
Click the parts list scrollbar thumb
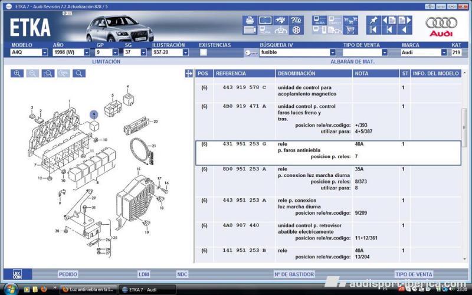(464, 127)
